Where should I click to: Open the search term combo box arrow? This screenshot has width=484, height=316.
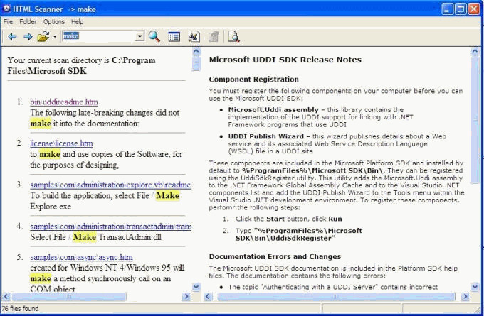click(140, 36)
